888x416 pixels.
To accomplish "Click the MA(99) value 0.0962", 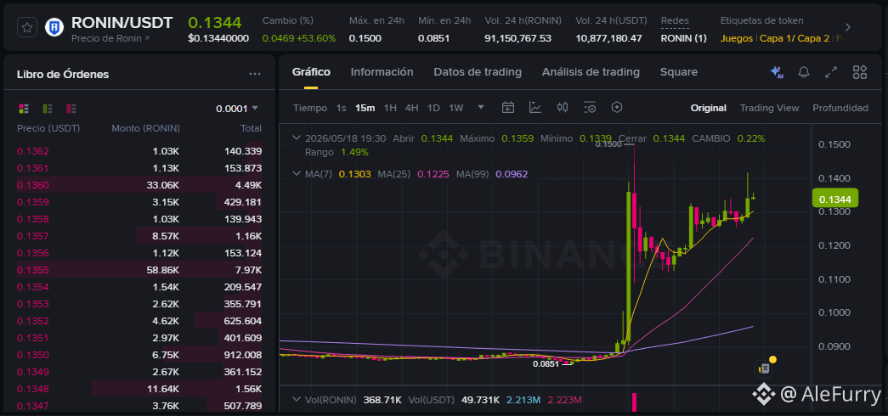I will coord(512,174).
